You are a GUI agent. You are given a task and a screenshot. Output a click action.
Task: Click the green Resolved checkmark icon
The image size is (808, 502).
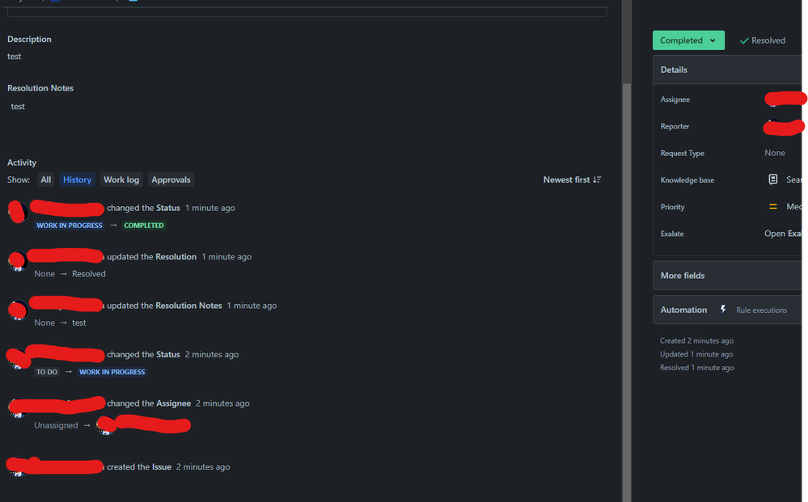pyautogui.click(x=743, y=40)
